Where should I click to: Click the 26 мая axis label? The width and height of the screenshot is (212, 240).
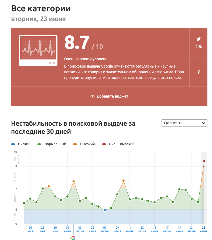coord(30,229)
